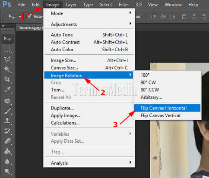Select the Brush tool
The width and height of the screenshot is (209, 178).
pyautogui.click(x=7, y=111)
